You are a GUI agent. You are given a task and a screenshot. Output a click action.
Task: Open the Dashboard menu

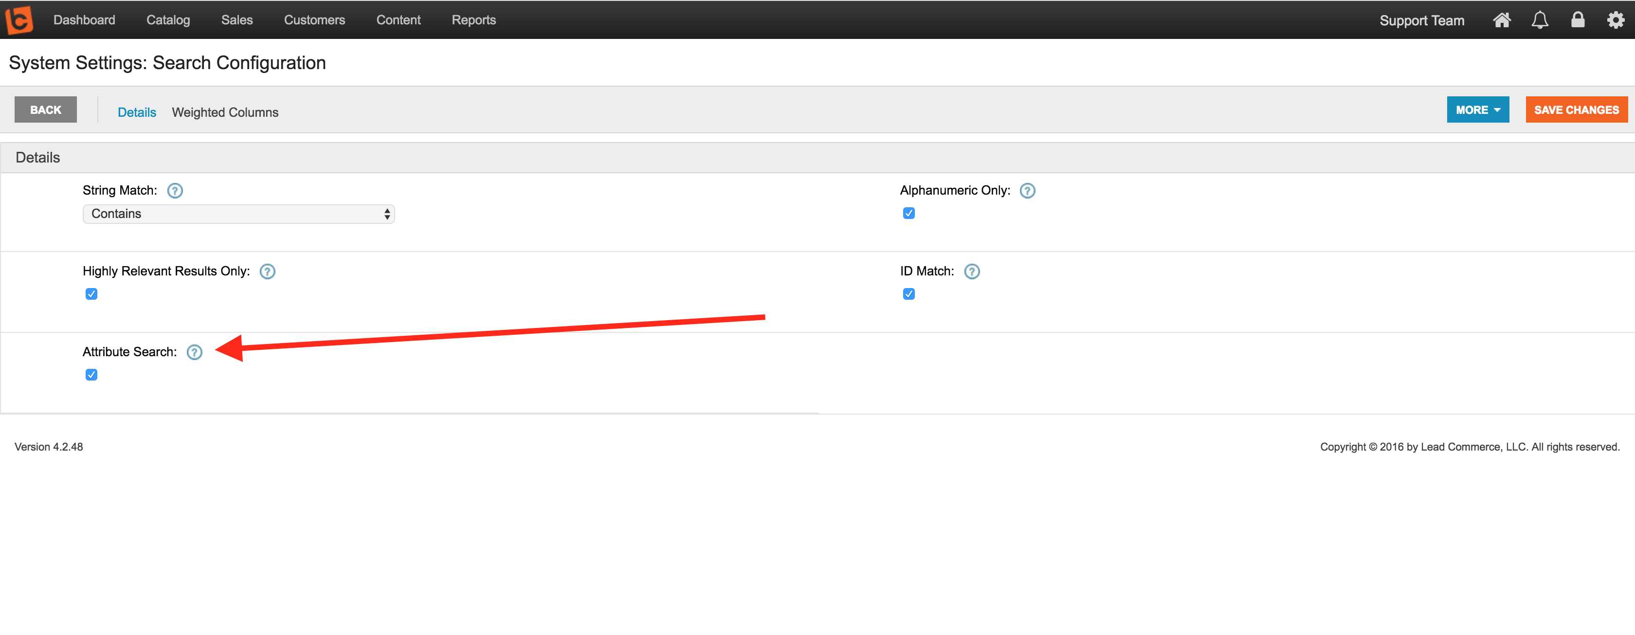(84, 19)
